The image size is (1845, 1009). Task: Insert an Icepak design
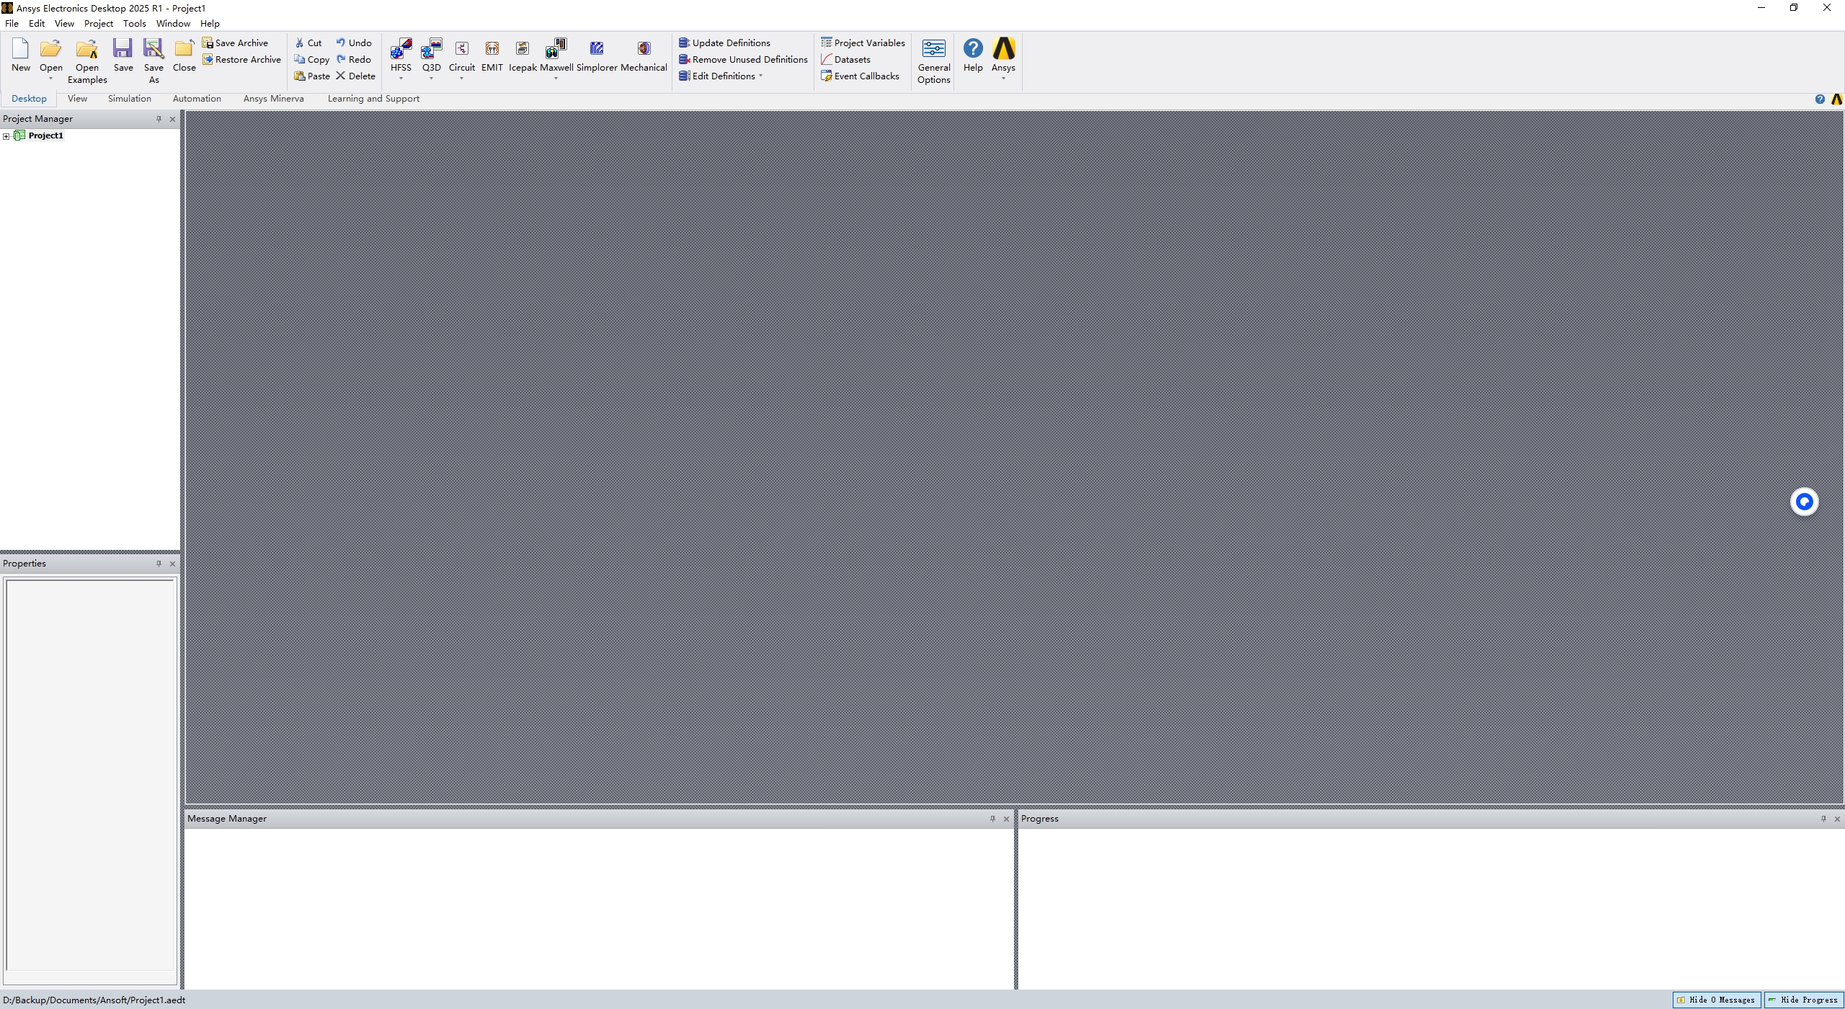point(523,50)
